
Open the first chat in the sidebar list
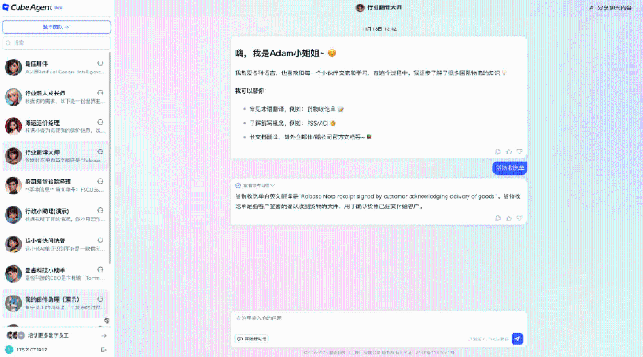[56, 67]
